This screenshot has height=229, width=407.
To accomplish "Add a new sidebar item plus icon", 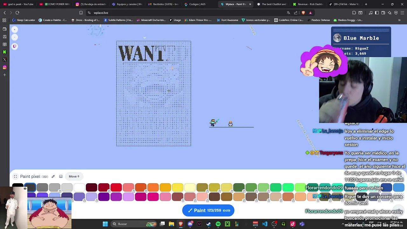I will pos(4,75).
